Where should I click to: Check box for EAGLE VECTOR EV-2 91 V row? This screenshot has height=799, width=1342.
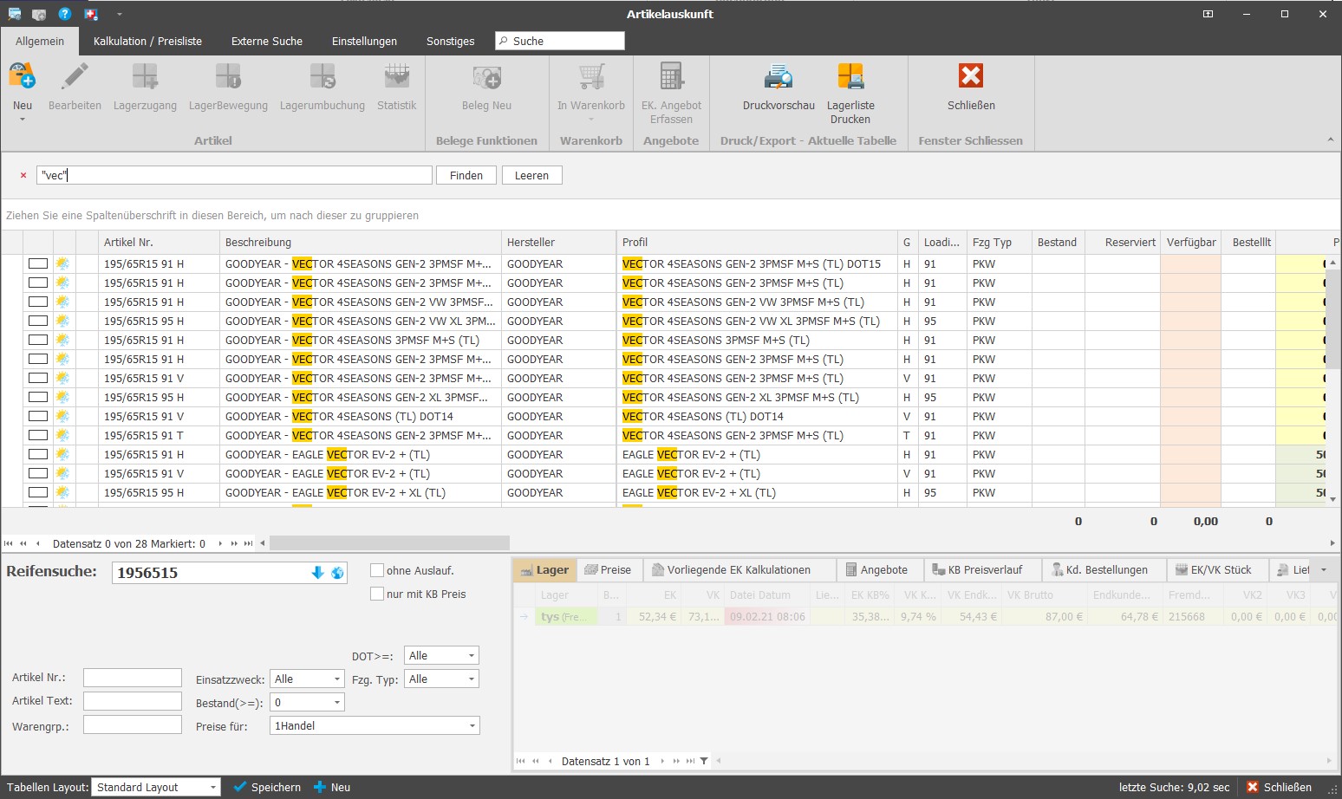point(37,473)
